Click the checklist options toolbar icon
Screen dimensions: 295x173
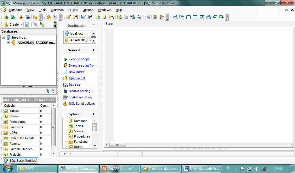(x=55, y=17)
